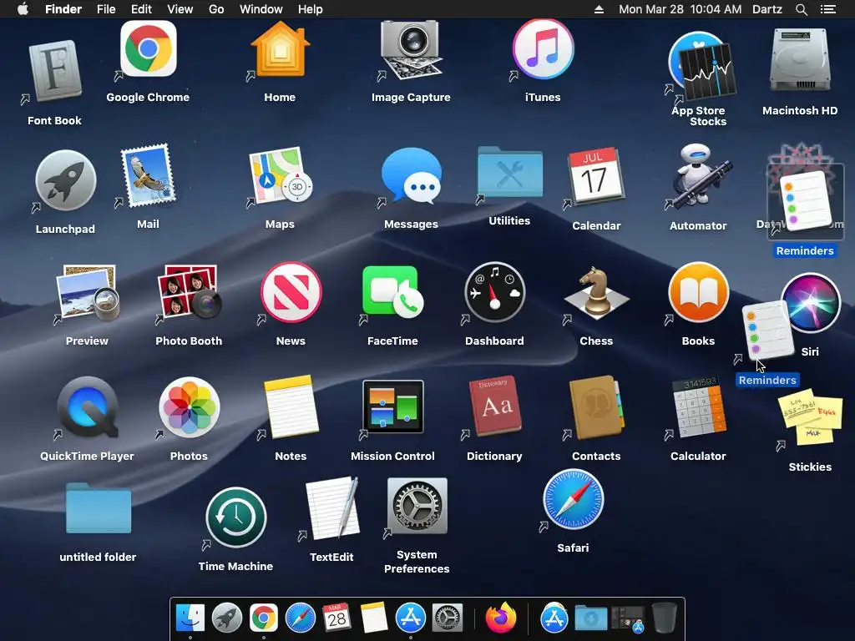
Task: Click the Maps desktop icon
Action: [x=281, y=175]
